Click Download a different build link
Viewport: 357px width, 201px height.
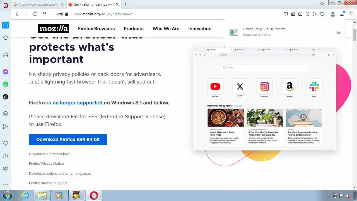pyautogui.click(x=50, y=154)
